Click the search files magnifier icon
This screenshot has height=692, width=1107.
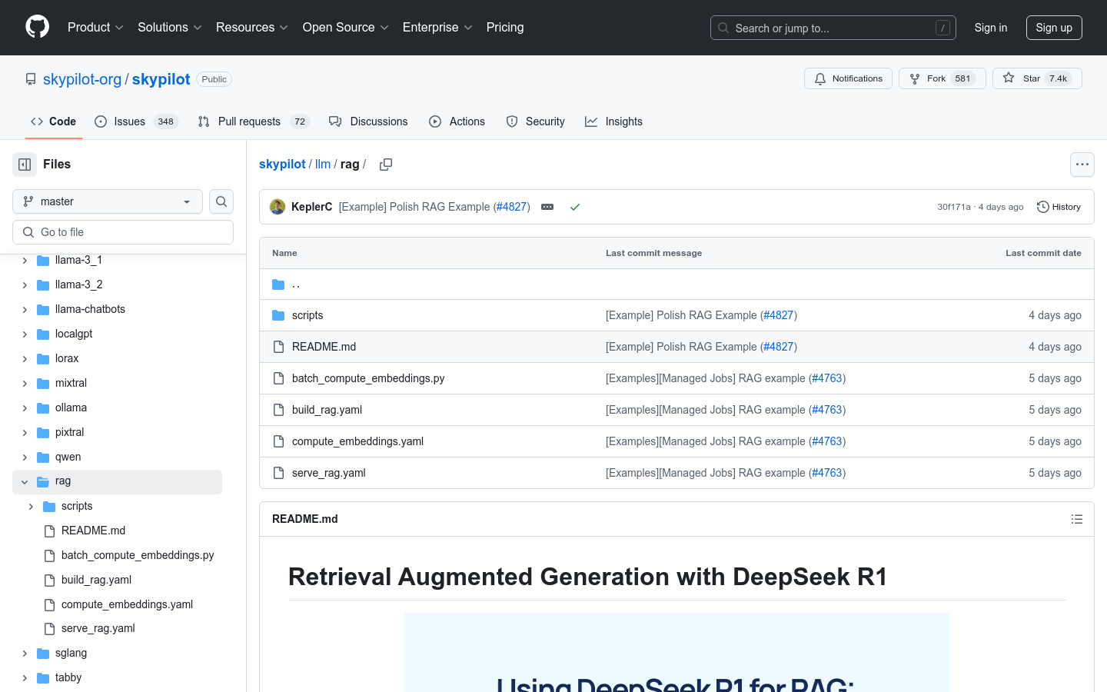[221, 201]
